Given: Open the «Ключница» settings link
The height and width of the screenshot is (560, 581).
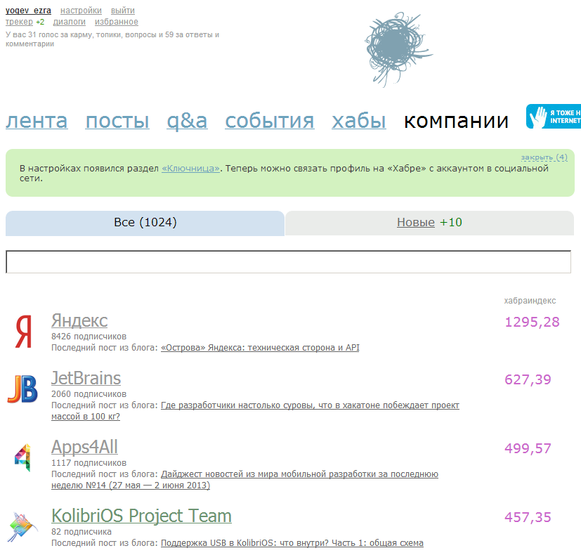Looking at the screenshot, I should point(191,169).
